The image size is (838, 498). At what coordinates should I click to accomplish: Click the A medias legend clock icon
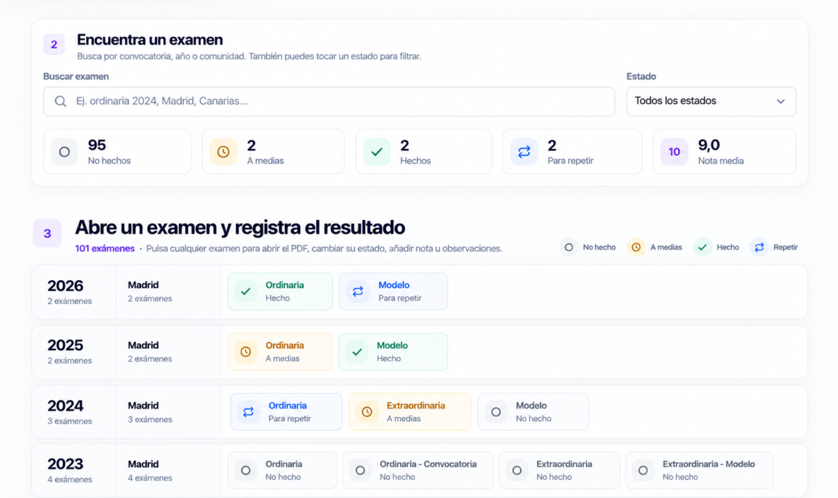point(636,247)
